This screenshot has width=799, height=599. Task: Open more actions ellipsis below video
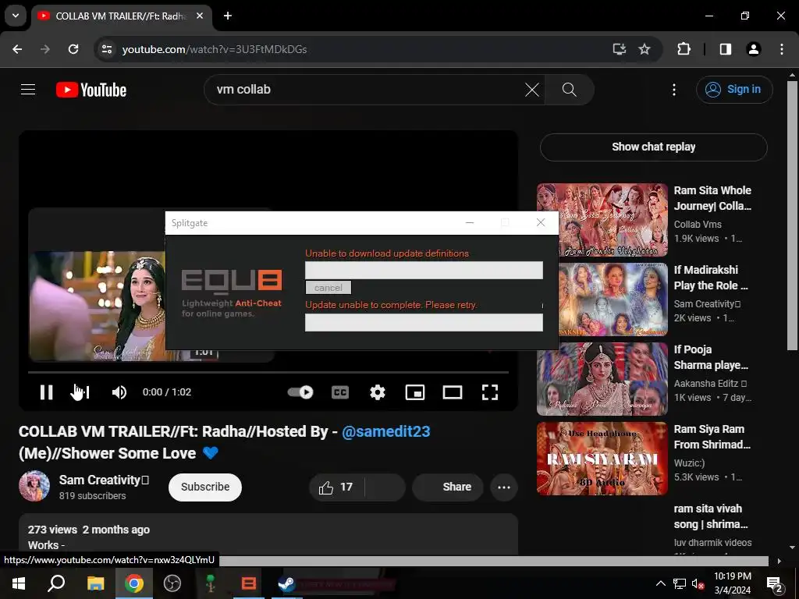click(504, 487)
